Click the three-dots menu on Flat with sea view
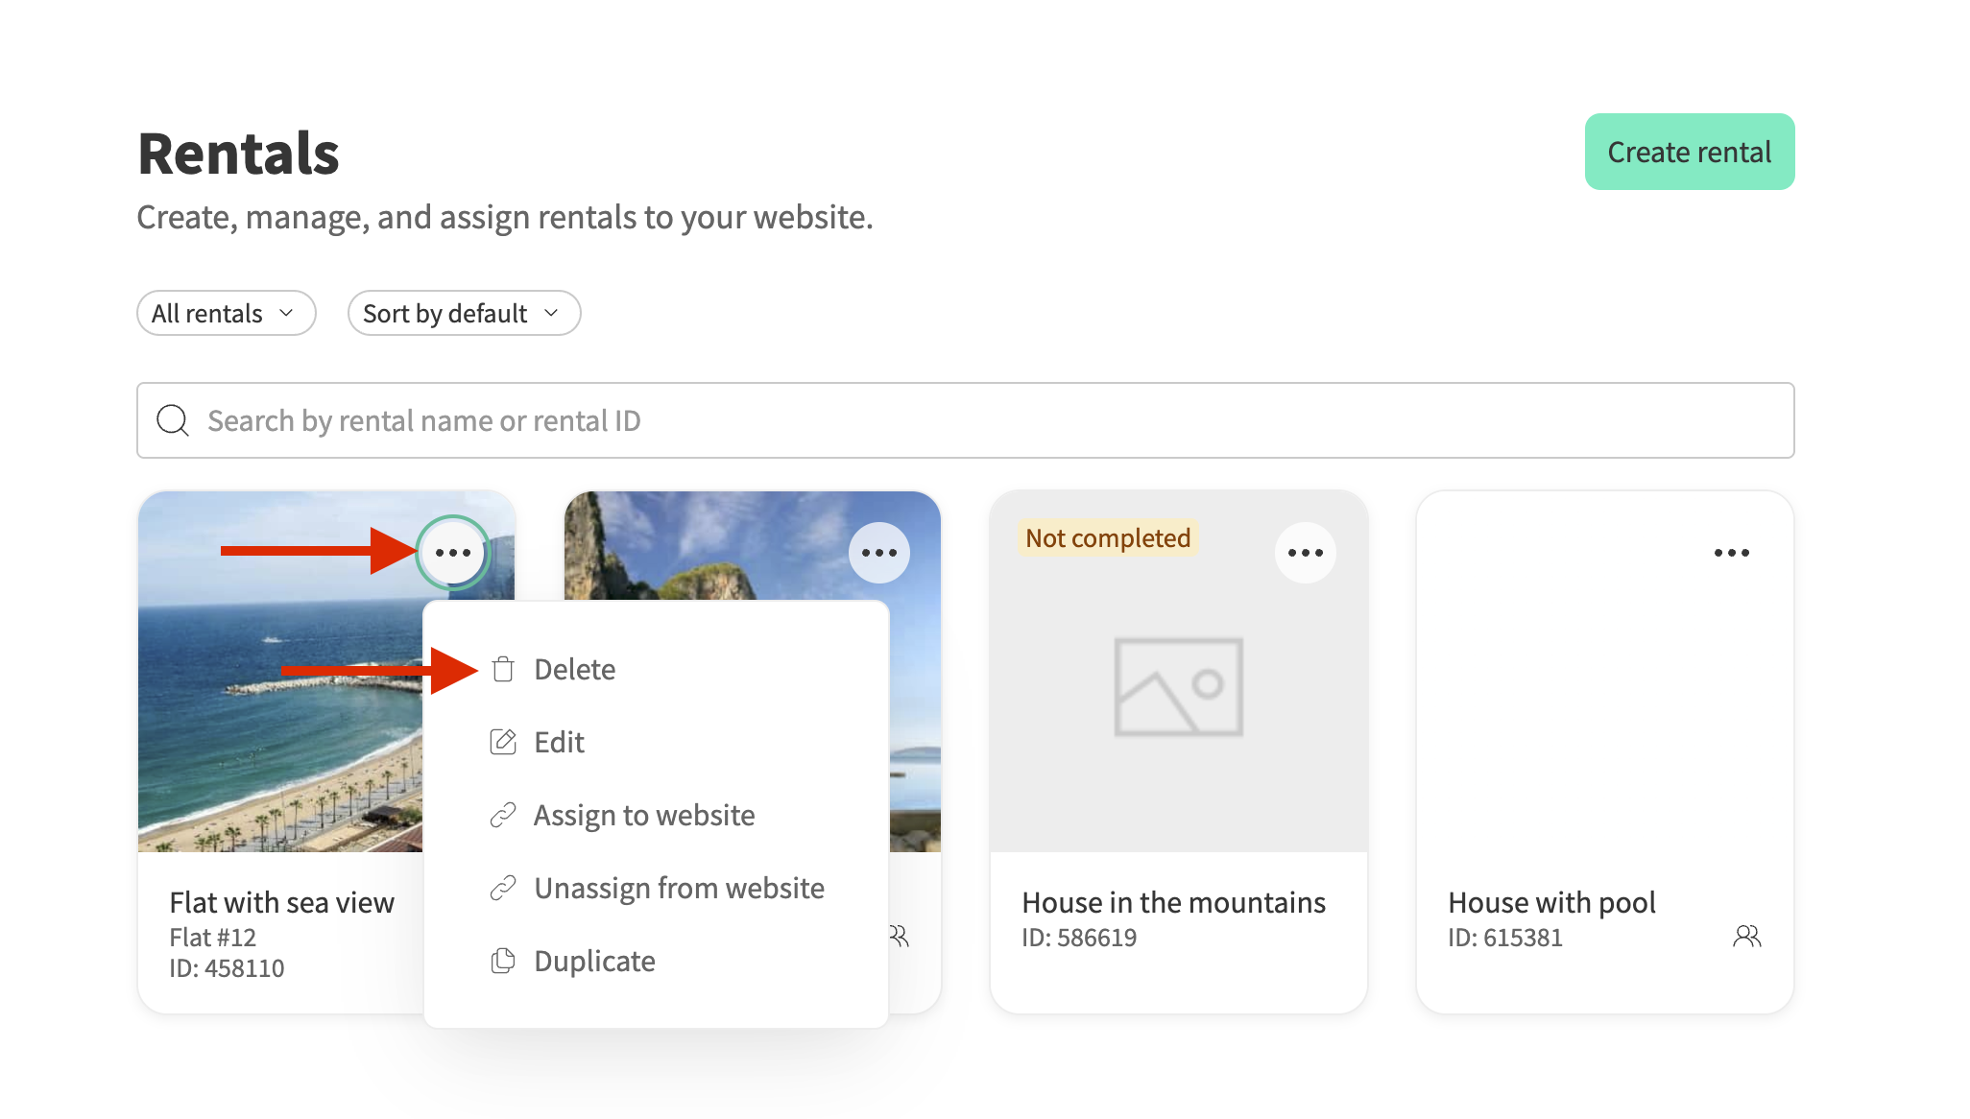 453,553
